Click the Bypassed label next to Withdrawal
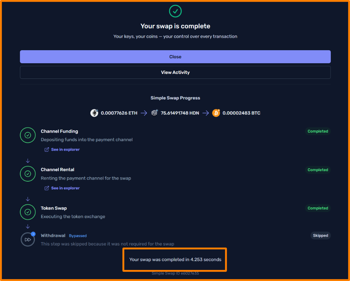The width and height of the screenshot is (350, 281). coord(78,236)
